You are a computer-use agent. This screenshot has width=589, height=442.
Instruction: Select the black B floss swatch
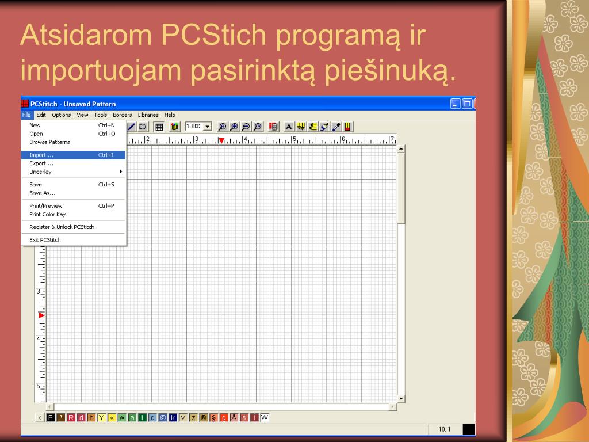(x=51, y=418)
